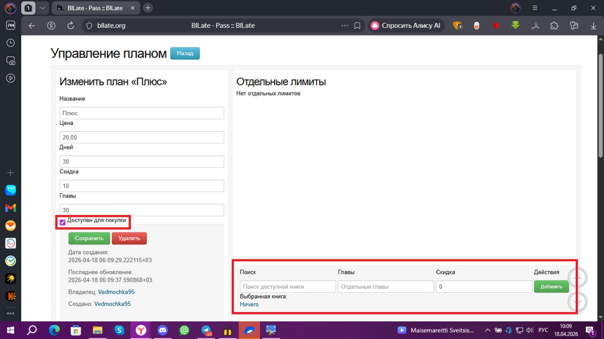This screenshot has width=604, height=339.
Task: Launch Skype from the taskbar
Action: click(119, 330)
